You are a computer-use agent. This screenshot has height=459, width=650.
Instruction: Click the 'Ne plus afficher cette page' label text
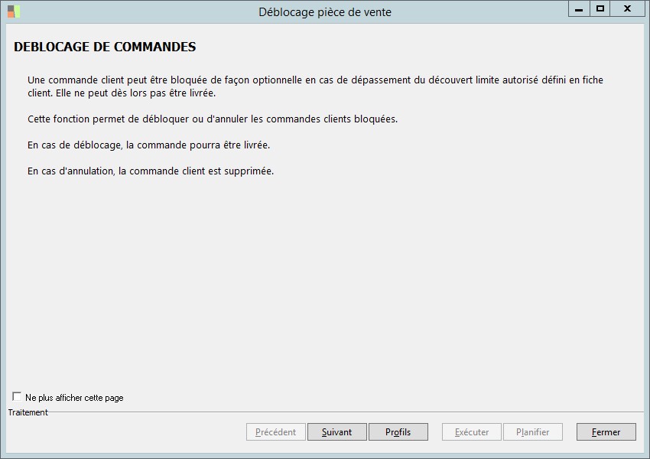coord(74,398)
